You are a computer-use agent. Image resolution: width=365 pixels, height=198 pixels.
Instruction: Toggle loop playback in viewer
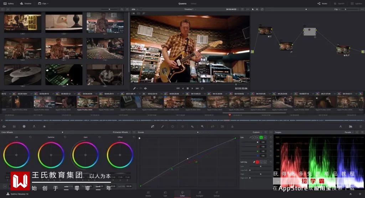202,89
